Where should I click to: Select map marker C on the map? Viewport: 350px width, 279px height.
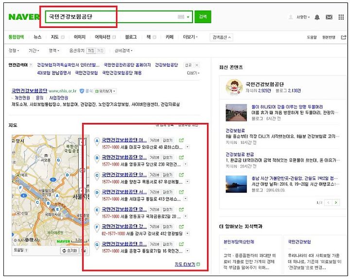coord(37,203)
